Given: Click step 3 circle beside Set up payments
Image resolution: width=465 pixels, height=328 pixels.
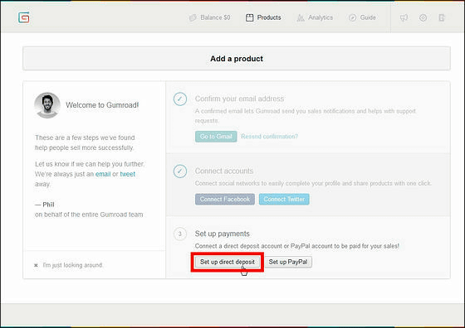Looking at the screenshot, I should (180, 234).
